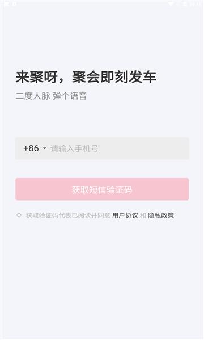The height and width of the screenshot is (340, 204).
Task: Tap the second notification icon at top-left
Action: (x=14, y=4)
